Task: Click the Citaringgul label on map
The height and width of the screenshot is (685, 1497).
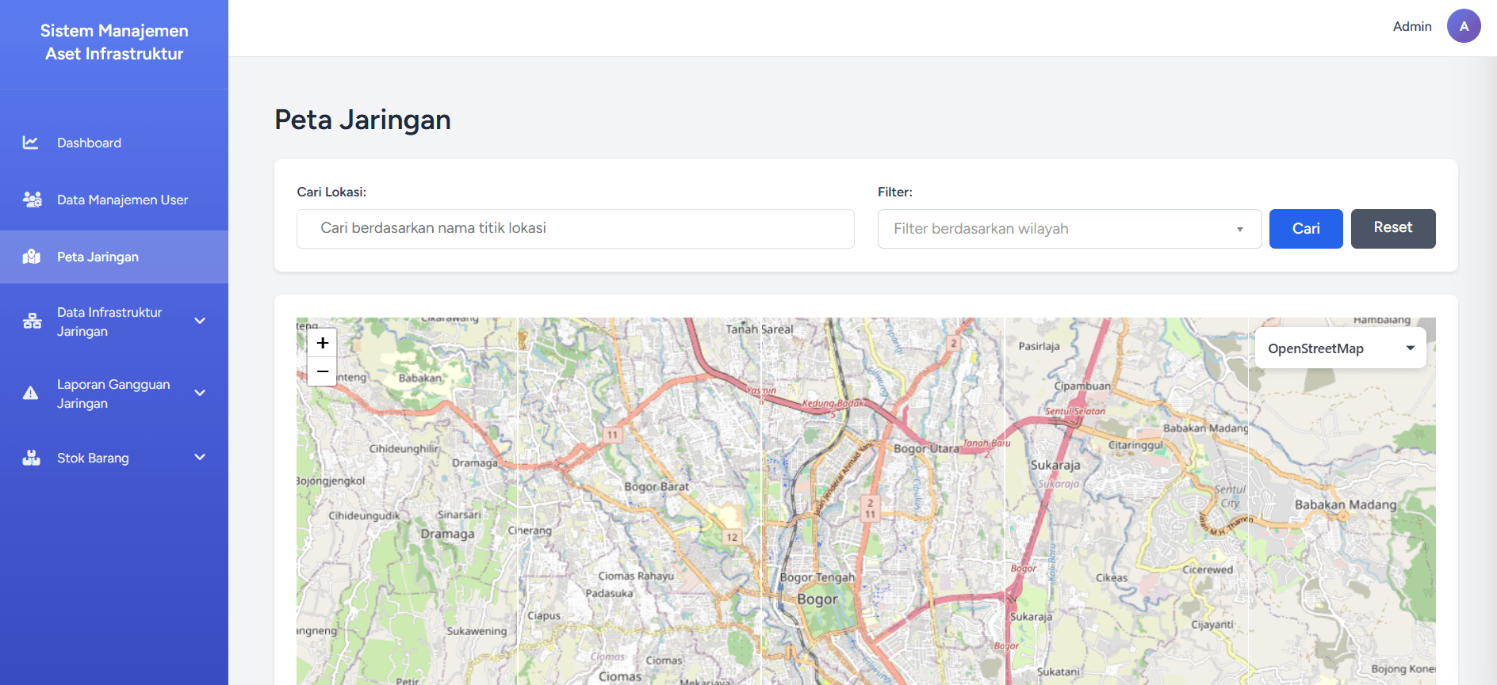Action: coord(1135,445)
